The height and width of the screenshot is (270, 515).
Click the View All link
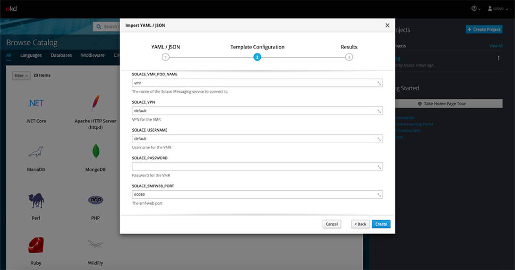click(496, 46)
